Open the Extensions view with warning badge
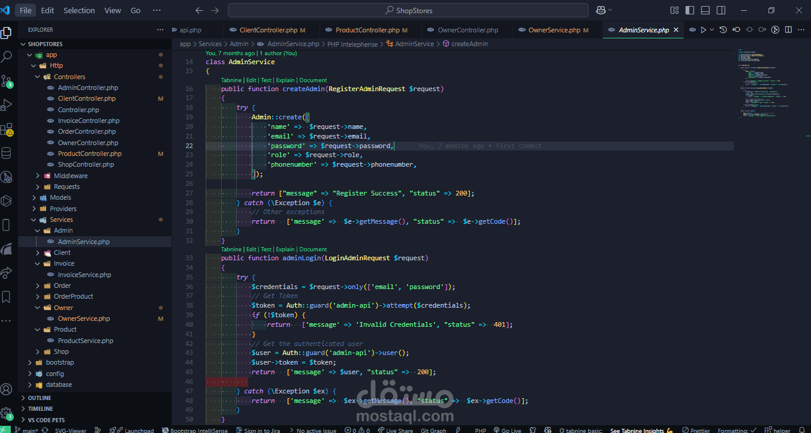This screenshot has height=433, width=811. point(7,130)
